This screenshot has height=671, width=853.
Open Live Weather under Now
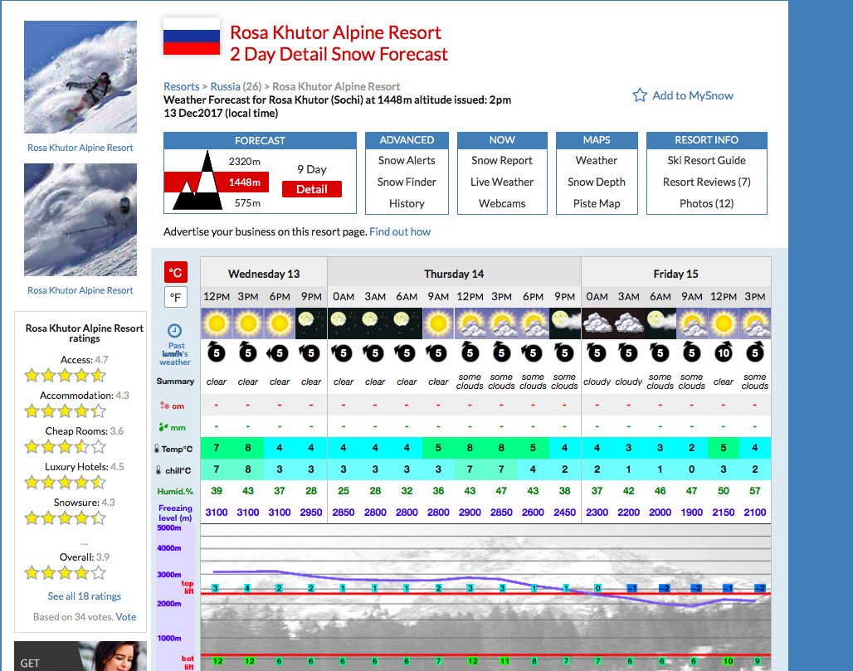pos(501,182)
